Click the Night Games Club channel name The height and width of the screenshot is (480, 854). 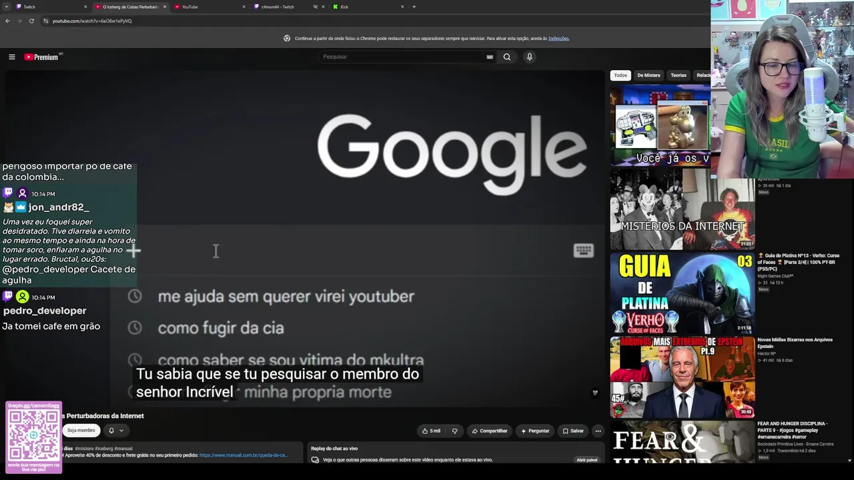click(x=775, y=276)
